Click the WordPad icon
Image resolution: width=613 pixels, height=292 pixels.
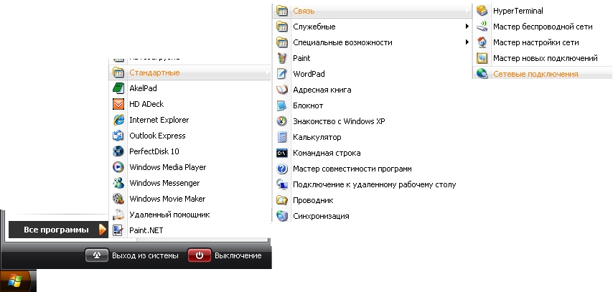pyautogui.click(x=282, y=74)
